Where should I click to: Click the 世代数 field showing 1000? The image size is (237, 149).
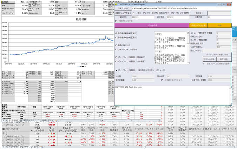pos(143,76)
